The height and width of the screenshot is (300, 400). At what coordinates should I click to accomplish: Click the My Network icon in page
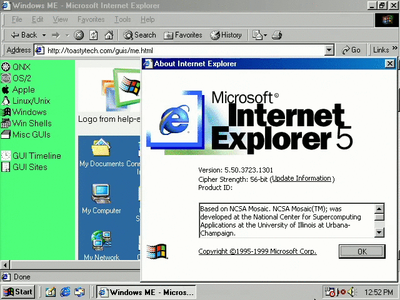(x=101, y=240)
